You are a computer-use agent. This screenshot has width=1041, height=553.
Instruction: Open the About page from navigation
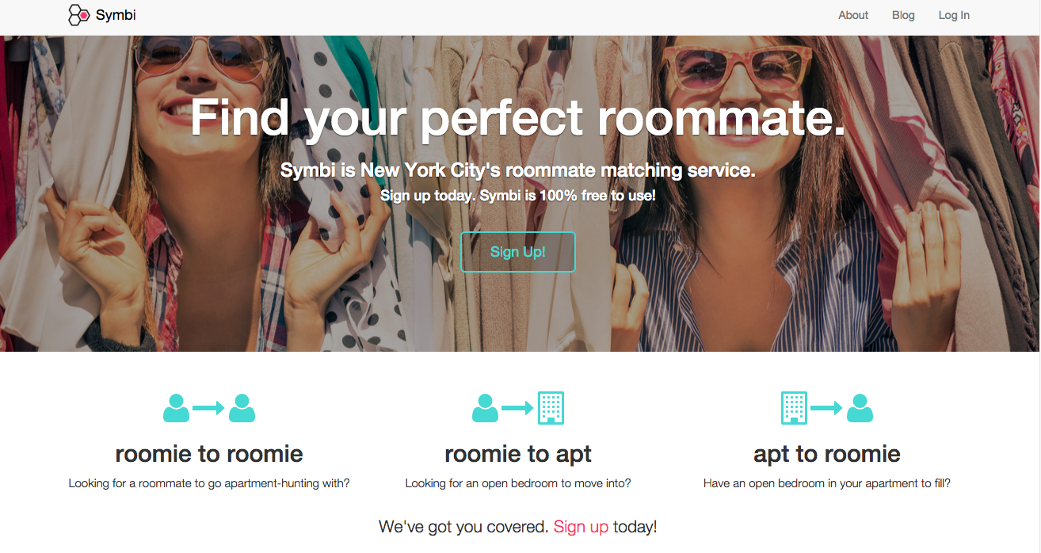(853, 15)
